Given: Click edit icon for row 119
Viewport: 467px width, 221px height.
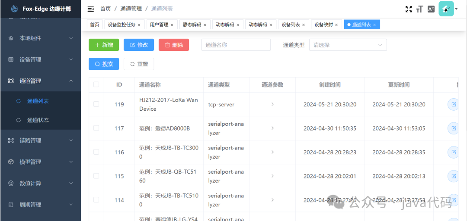Looking at the screenshot, I should [454, 104].
